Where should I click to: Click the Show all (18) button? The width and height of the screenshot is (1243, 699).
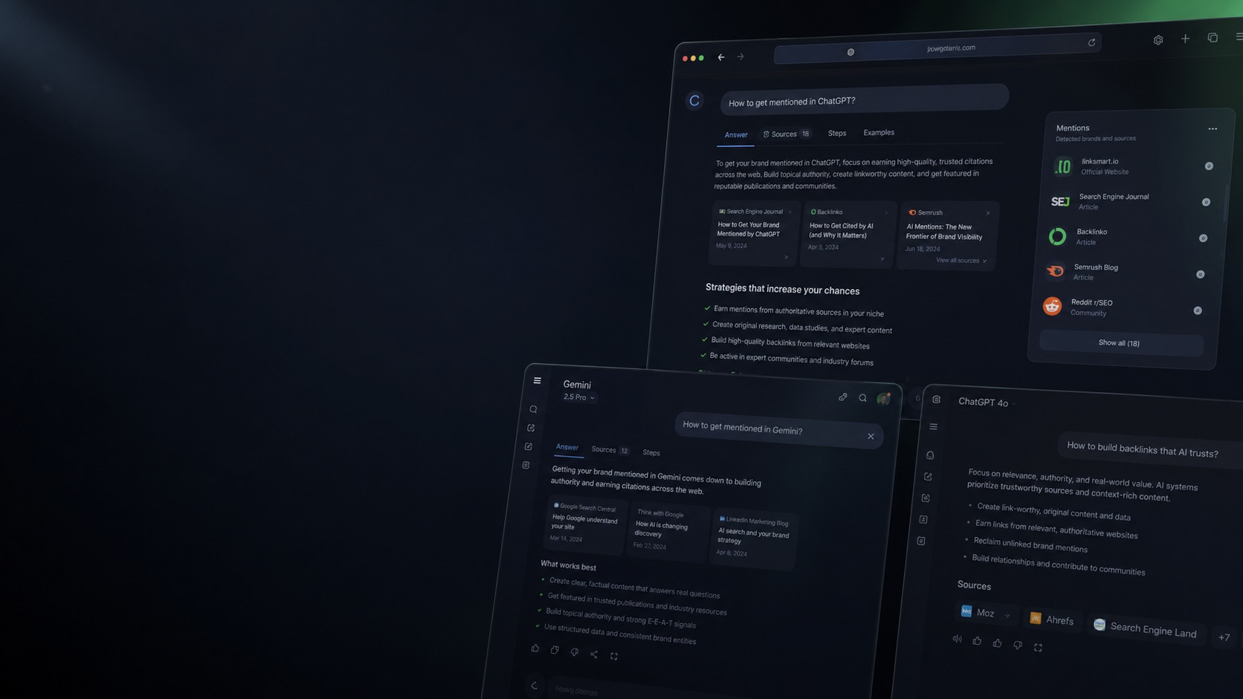[x=1120, y=343]
